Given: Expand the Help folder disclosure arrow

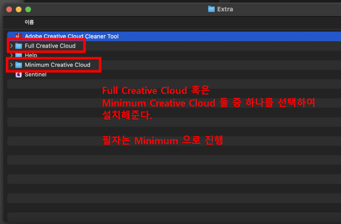Looking at the screenshot, I should 12,55.
